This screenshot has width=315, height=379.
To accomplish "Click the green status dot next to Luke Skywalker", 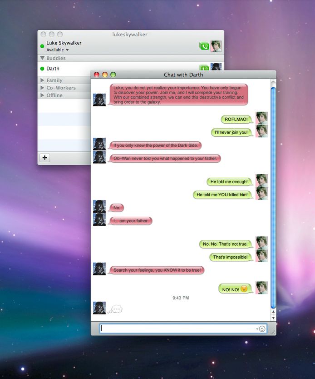I will [x=42, y=46].
